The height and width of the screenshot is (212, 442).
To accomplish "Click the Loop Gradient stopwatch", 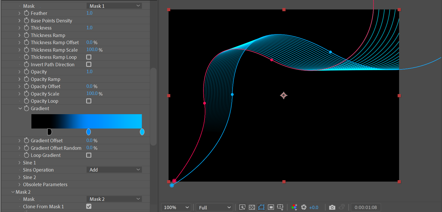I will pyautogui.click(x=27, y=155).
